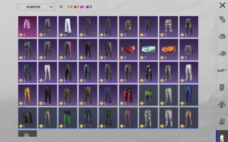
Task: Select the harlequin patterned pants item
Action: coord(169,27)
